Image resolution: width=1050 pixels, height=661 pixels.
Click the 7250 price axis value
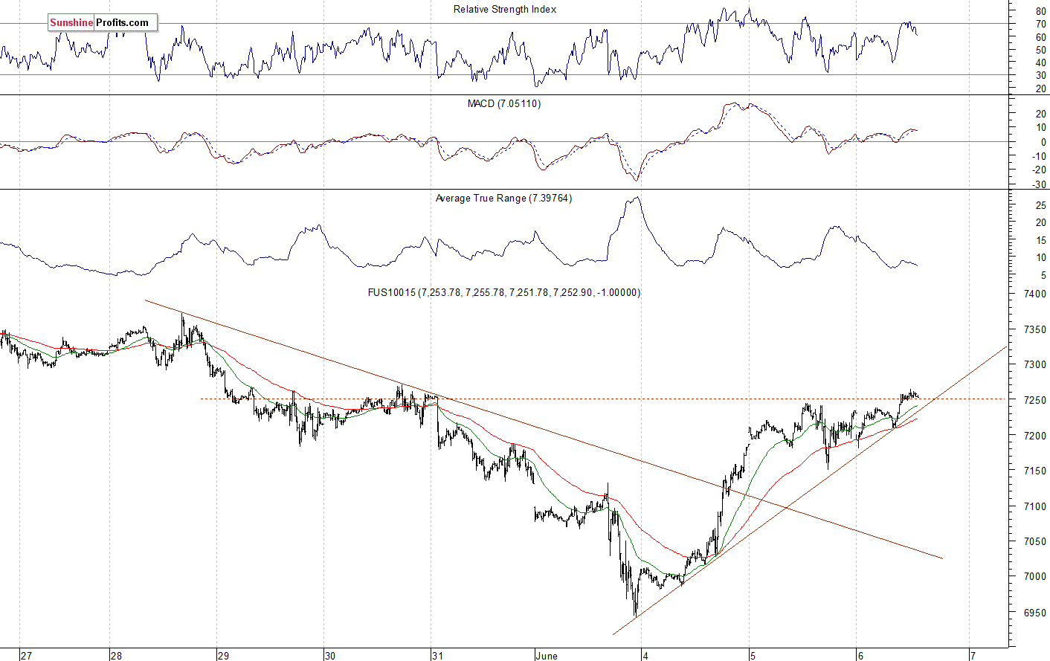[1035, 400]
